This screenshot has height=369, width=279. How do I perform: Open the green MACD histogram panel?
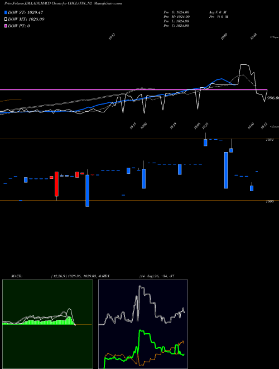(47, 324)
